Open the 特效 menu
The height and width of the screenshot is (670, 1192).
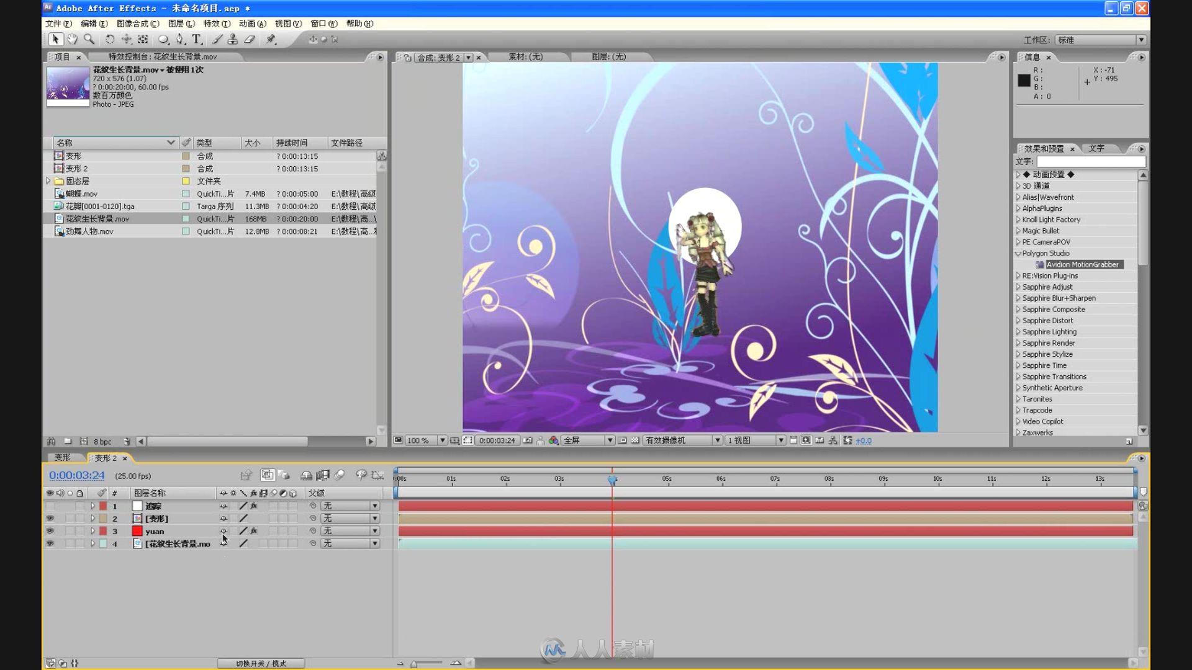point(217,24)
